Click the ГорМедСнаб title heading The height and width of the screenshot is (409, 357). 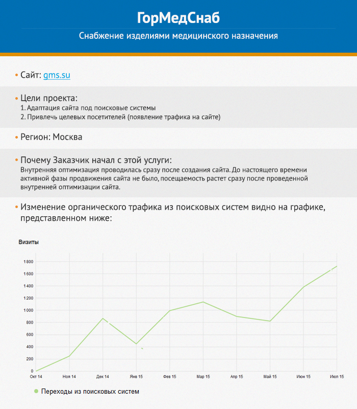pos(178,17)
